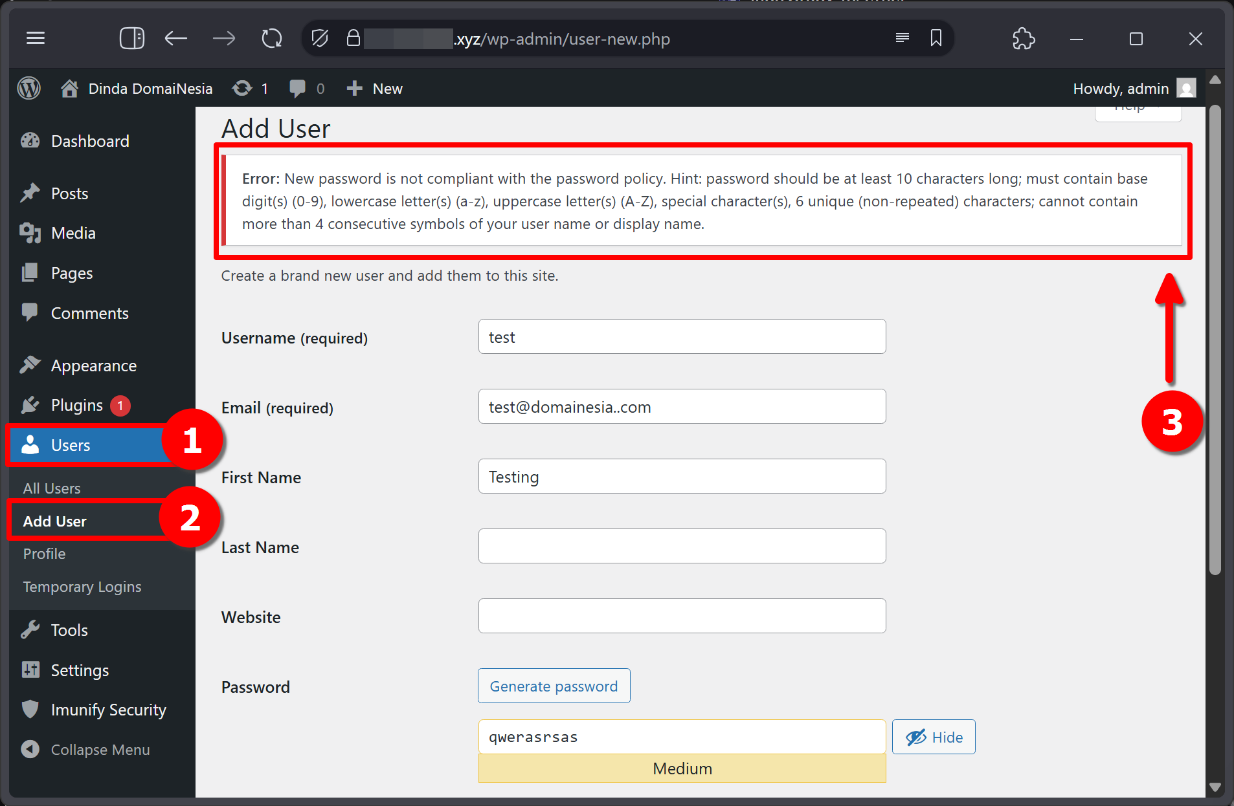Click the admin avatar image
The height and width of the screenshot is (806, 1234).
1186,88
